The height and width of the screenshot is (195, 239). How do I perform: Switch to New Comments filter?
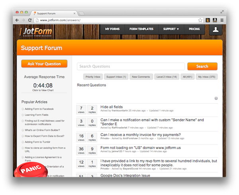[x=141, y=77]
